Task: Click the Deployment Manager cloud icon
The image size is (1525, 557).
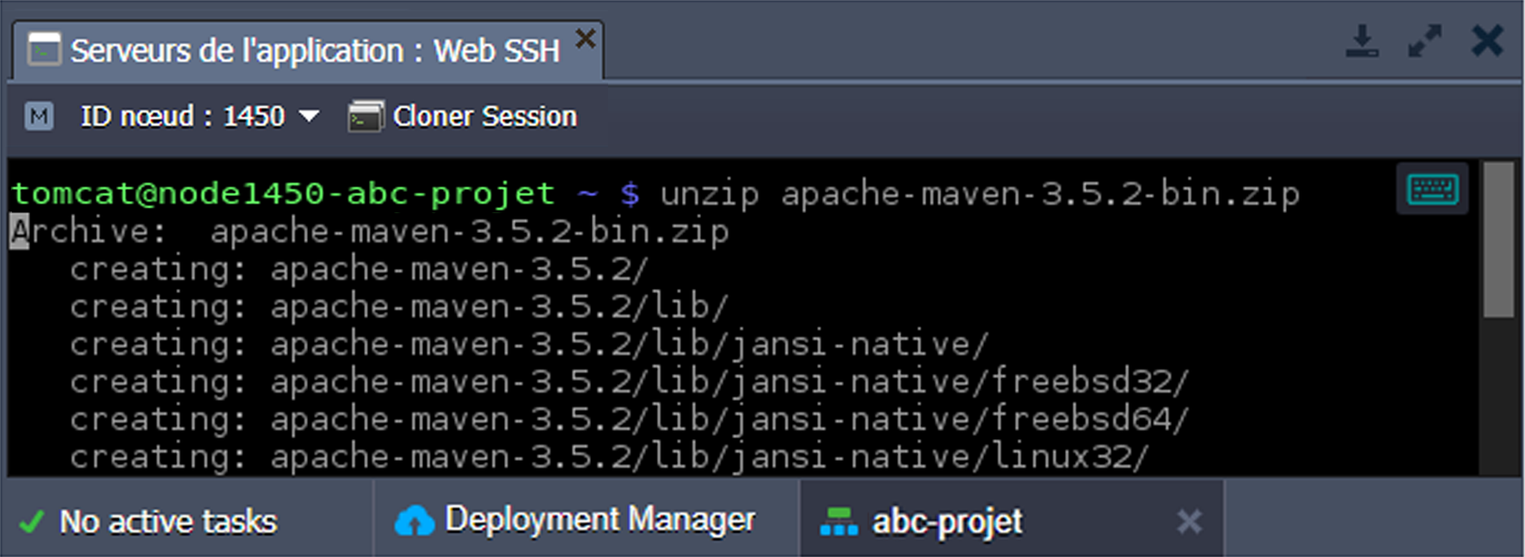Action: [415, 521]
